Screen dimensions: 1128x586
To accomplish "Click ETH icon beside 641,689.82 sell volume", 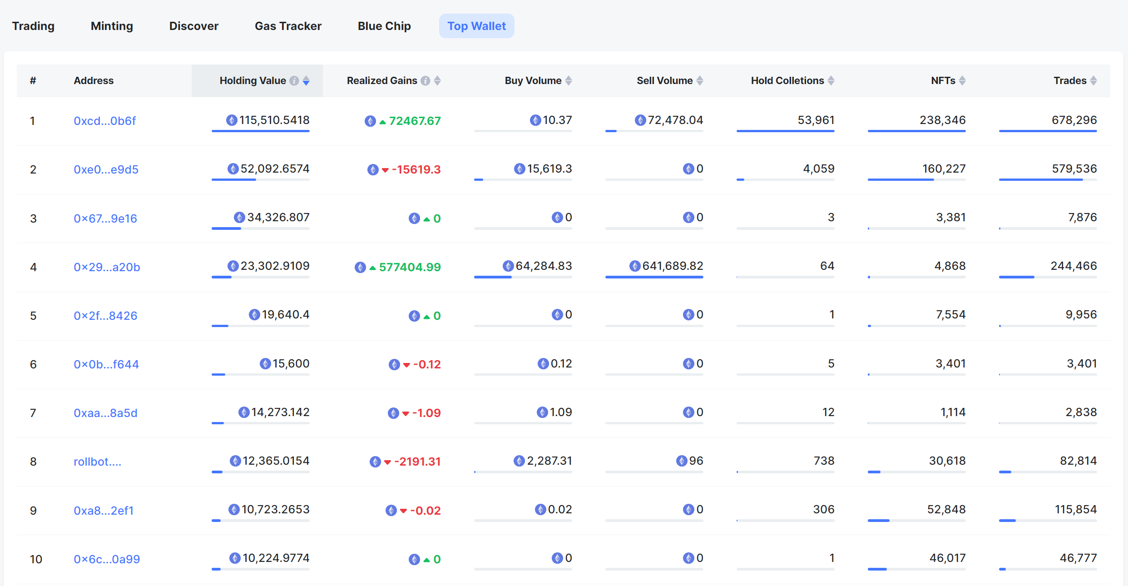I will click(635, 266).
